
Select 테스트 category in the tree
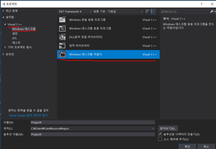[x=16, y=42]
